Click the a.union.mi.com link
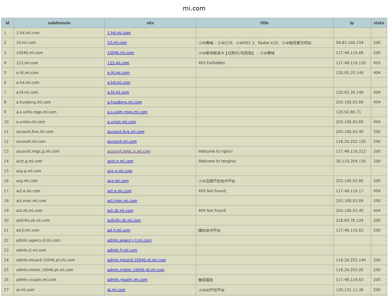Viewport: 388px width, 296px height. coord(122,122)
